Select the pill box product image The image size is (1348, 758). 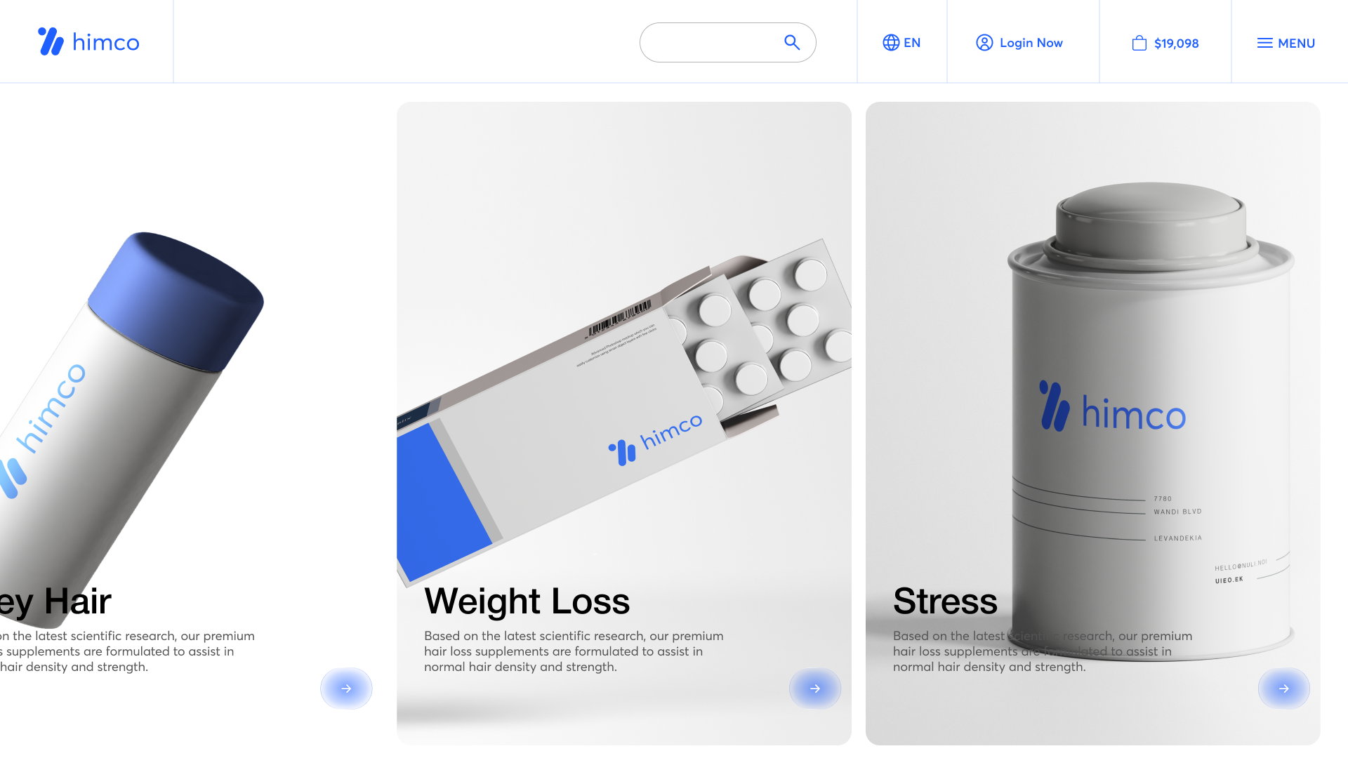[x=624, y=411]
